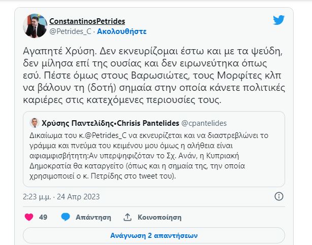Click Chrisis Pantelides' small avatar
Viewport: 312px width, 245px height.
pyautogui.click(x=34, y=123)
